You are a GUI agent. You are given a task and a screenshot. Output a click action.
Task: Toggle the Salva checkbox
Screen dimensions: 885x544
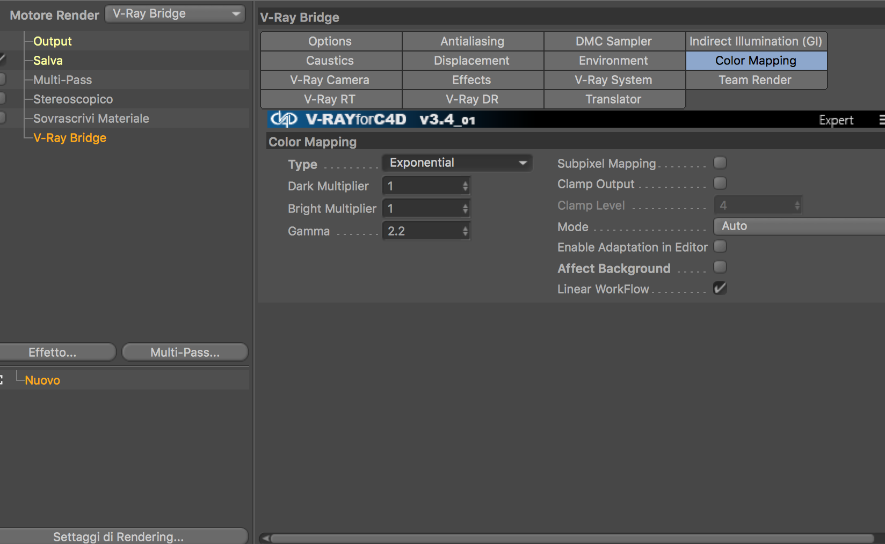tap(2, 60)
